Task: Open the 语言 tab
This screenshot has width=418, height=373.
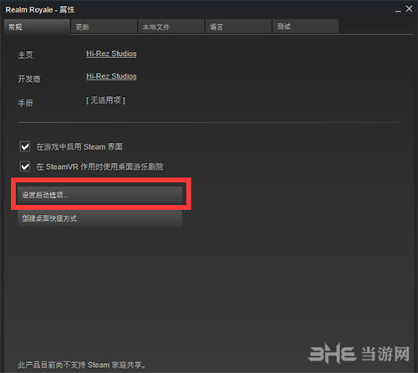Action: 238,27
